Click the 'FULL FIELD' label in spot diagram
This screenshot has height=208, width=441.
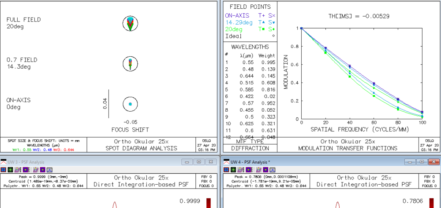[x=24, y=20]
